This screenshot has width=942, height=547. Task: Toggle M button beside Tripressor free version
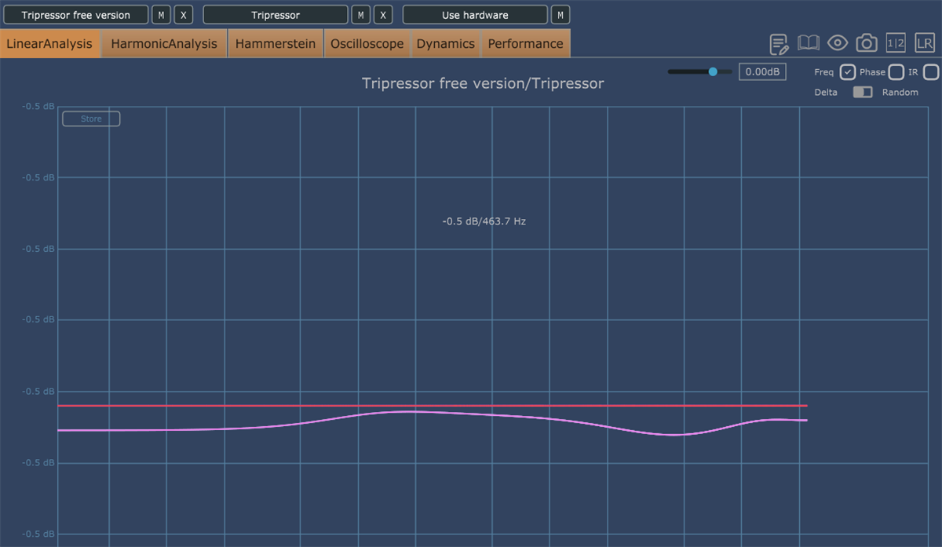[161, 15]
